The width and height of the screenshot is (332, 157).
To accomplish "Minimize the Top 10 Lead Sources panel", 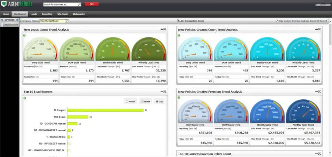I will [162, 91].
